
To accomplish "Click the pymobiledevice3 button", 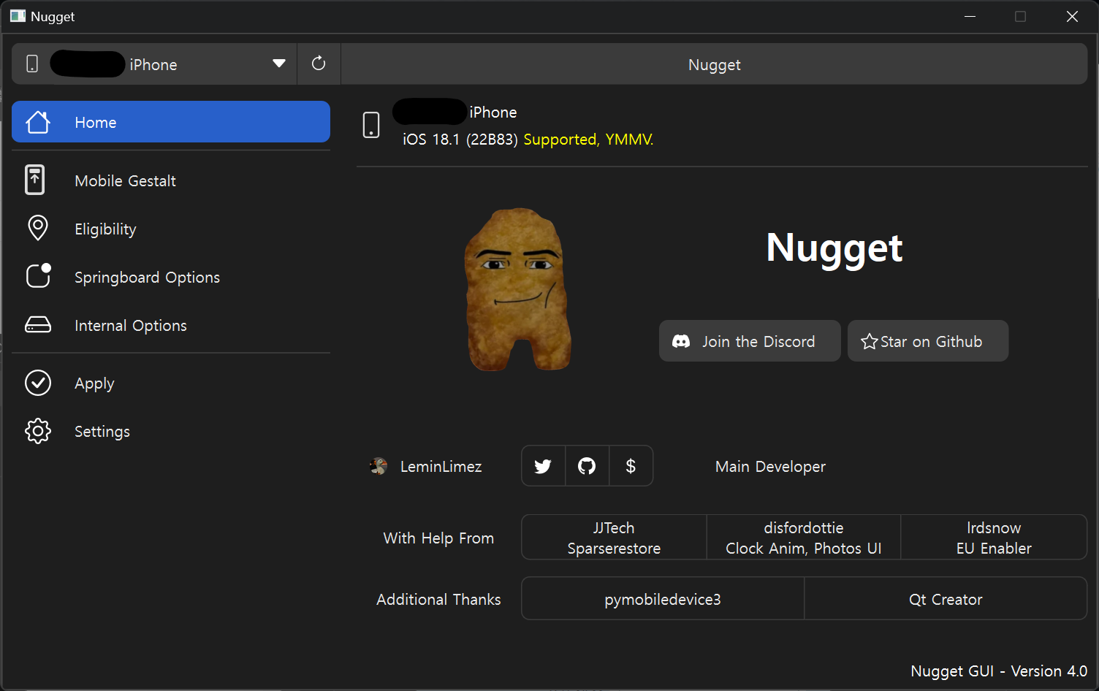I will [663, 599].
